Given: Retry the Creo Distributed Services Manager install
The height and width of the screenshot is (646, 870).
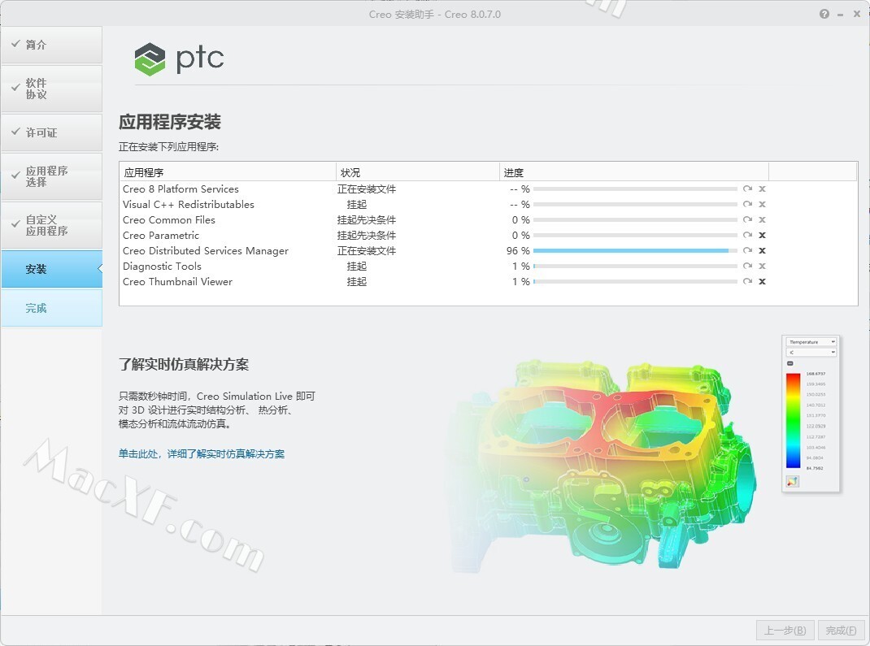Looking at the screenshot, I should [747, 250].
